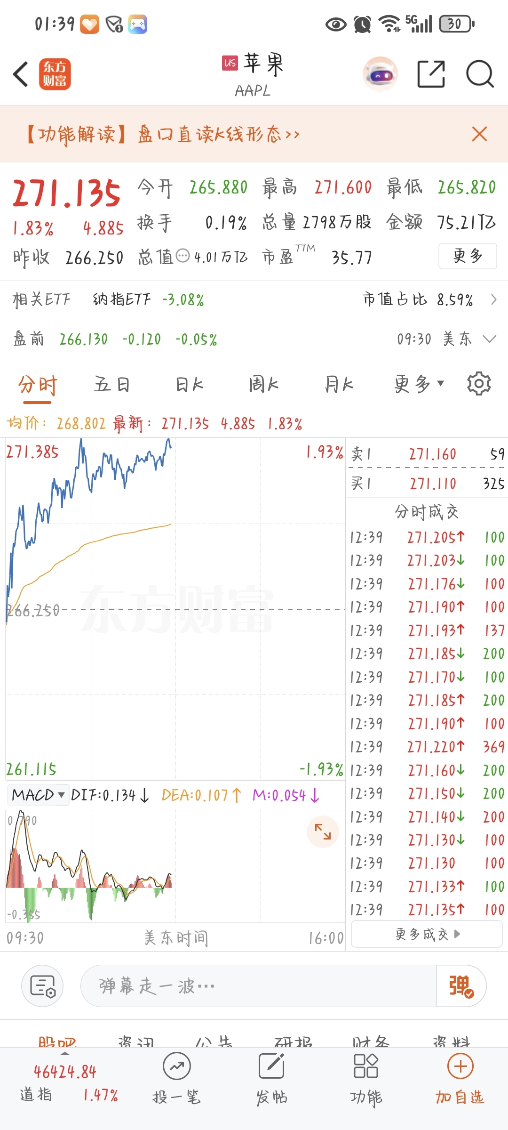This screenshot has width=508, height=1130.
Task: Tap the 买1 271.110 order row
Action: click(x=427, y=484)
